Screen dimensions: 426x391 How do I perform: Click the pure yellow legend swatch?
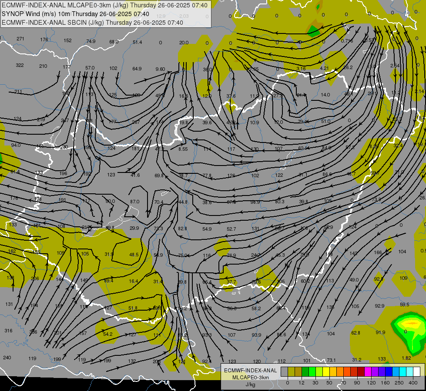pos(326,371)
